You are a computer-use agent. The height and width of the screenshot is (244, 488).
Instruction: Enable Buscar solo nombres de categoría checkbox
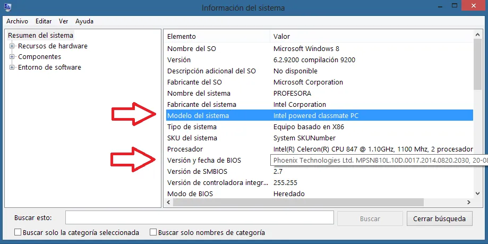tap(153, 232)
